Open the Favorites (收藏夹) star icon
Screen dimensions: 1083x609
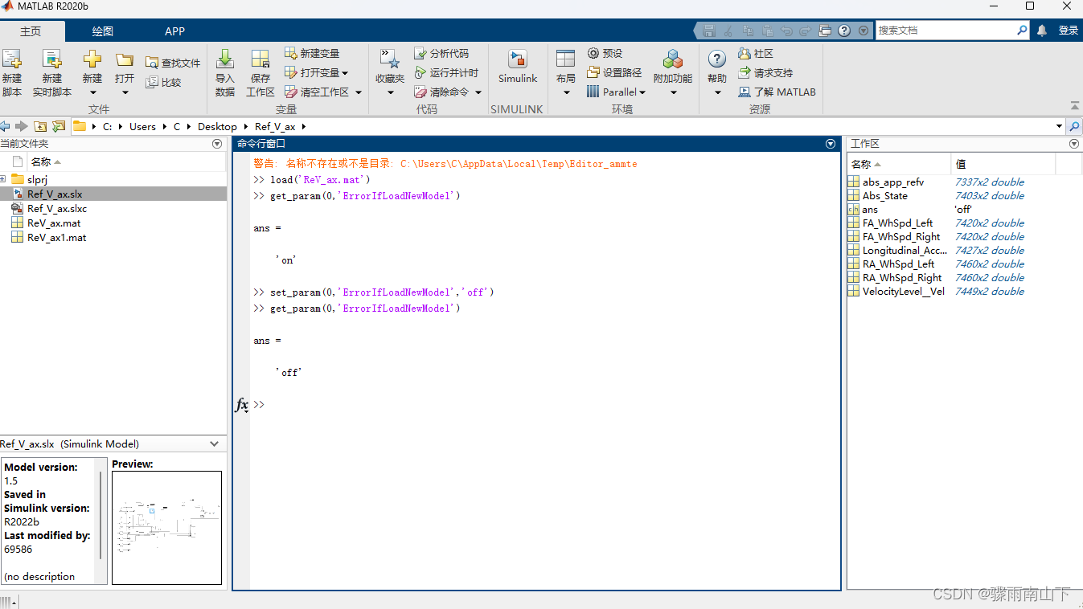pos(390,59)
